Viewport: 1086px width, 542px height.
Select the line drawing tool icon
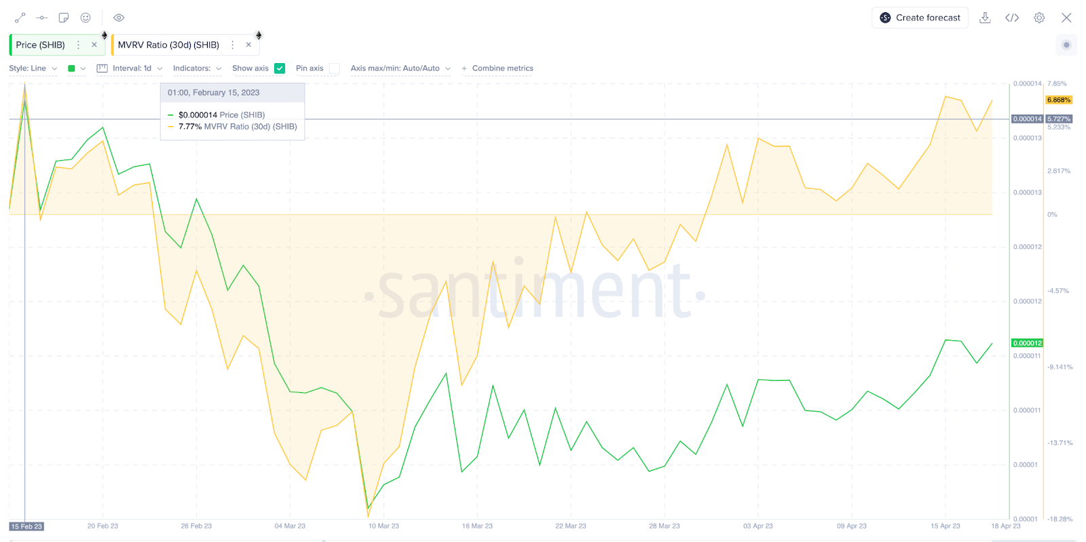click(20, 18)
